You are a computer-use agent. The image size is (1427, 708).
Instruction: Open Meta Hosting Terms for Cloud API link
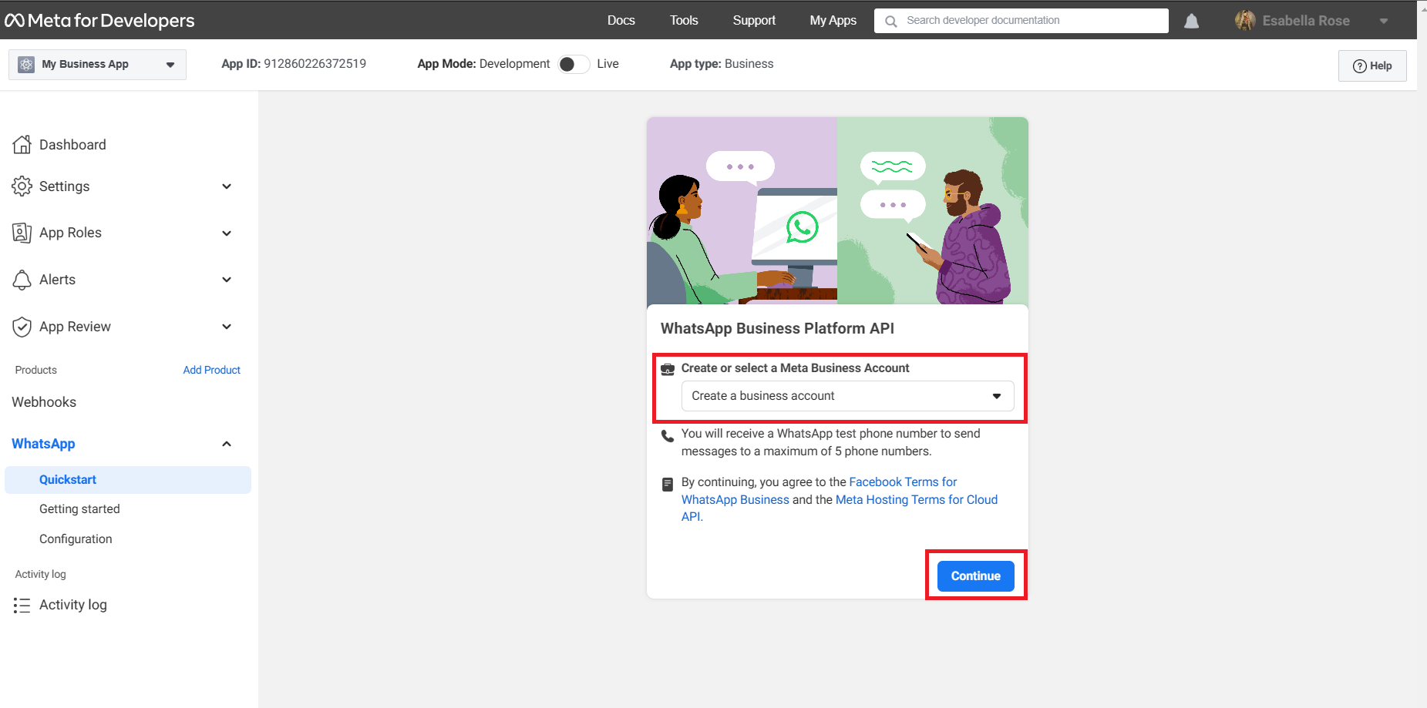[x=840, y=508]
